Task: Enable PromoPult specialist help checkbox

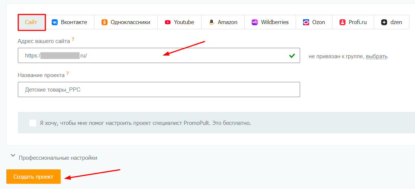Action: [x=33, y=123]
